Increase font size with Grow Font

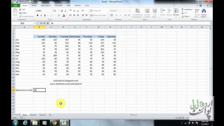[x=62, y=11]
